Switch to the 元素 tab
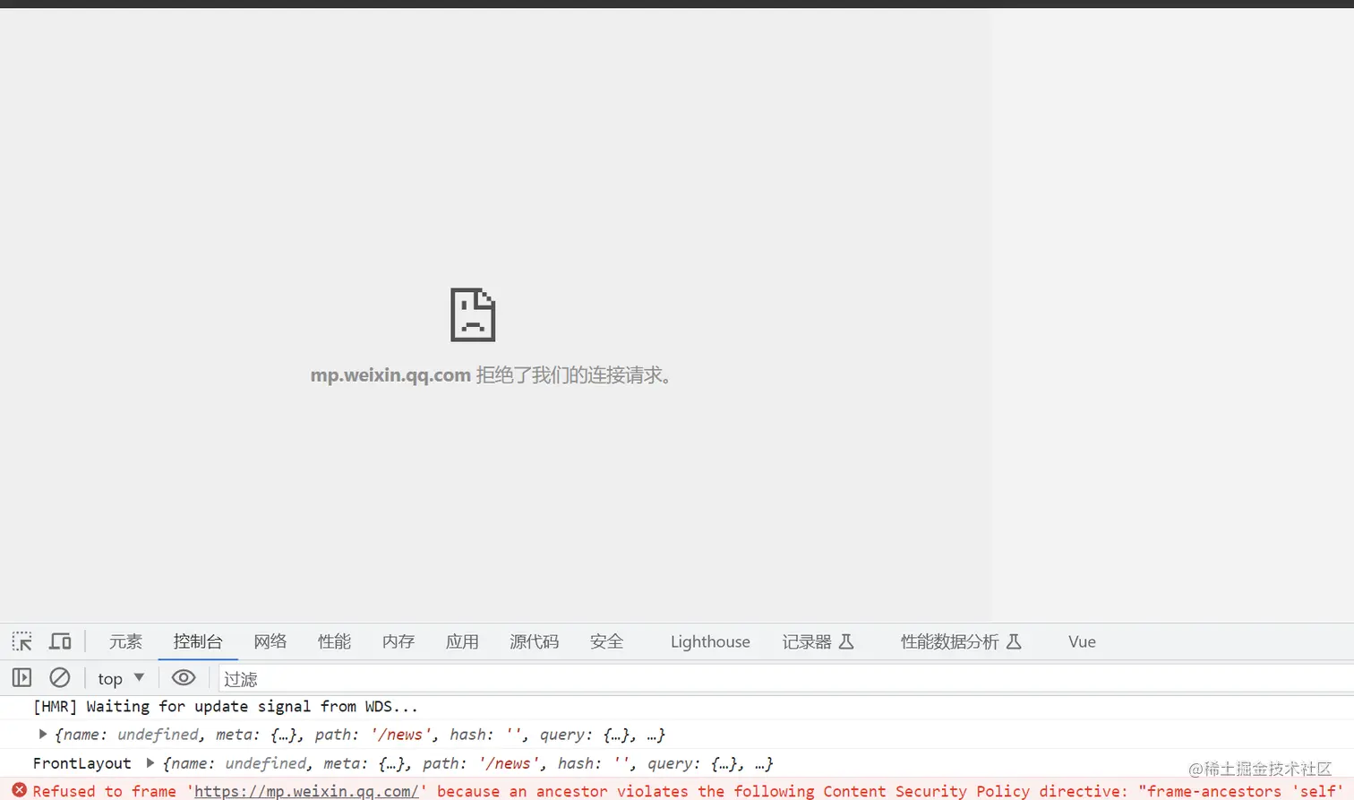 pos(125,641)
